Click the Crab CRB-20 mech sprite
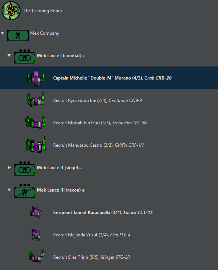This screenshot has height=270, width=218. click(x=36, y=78)
